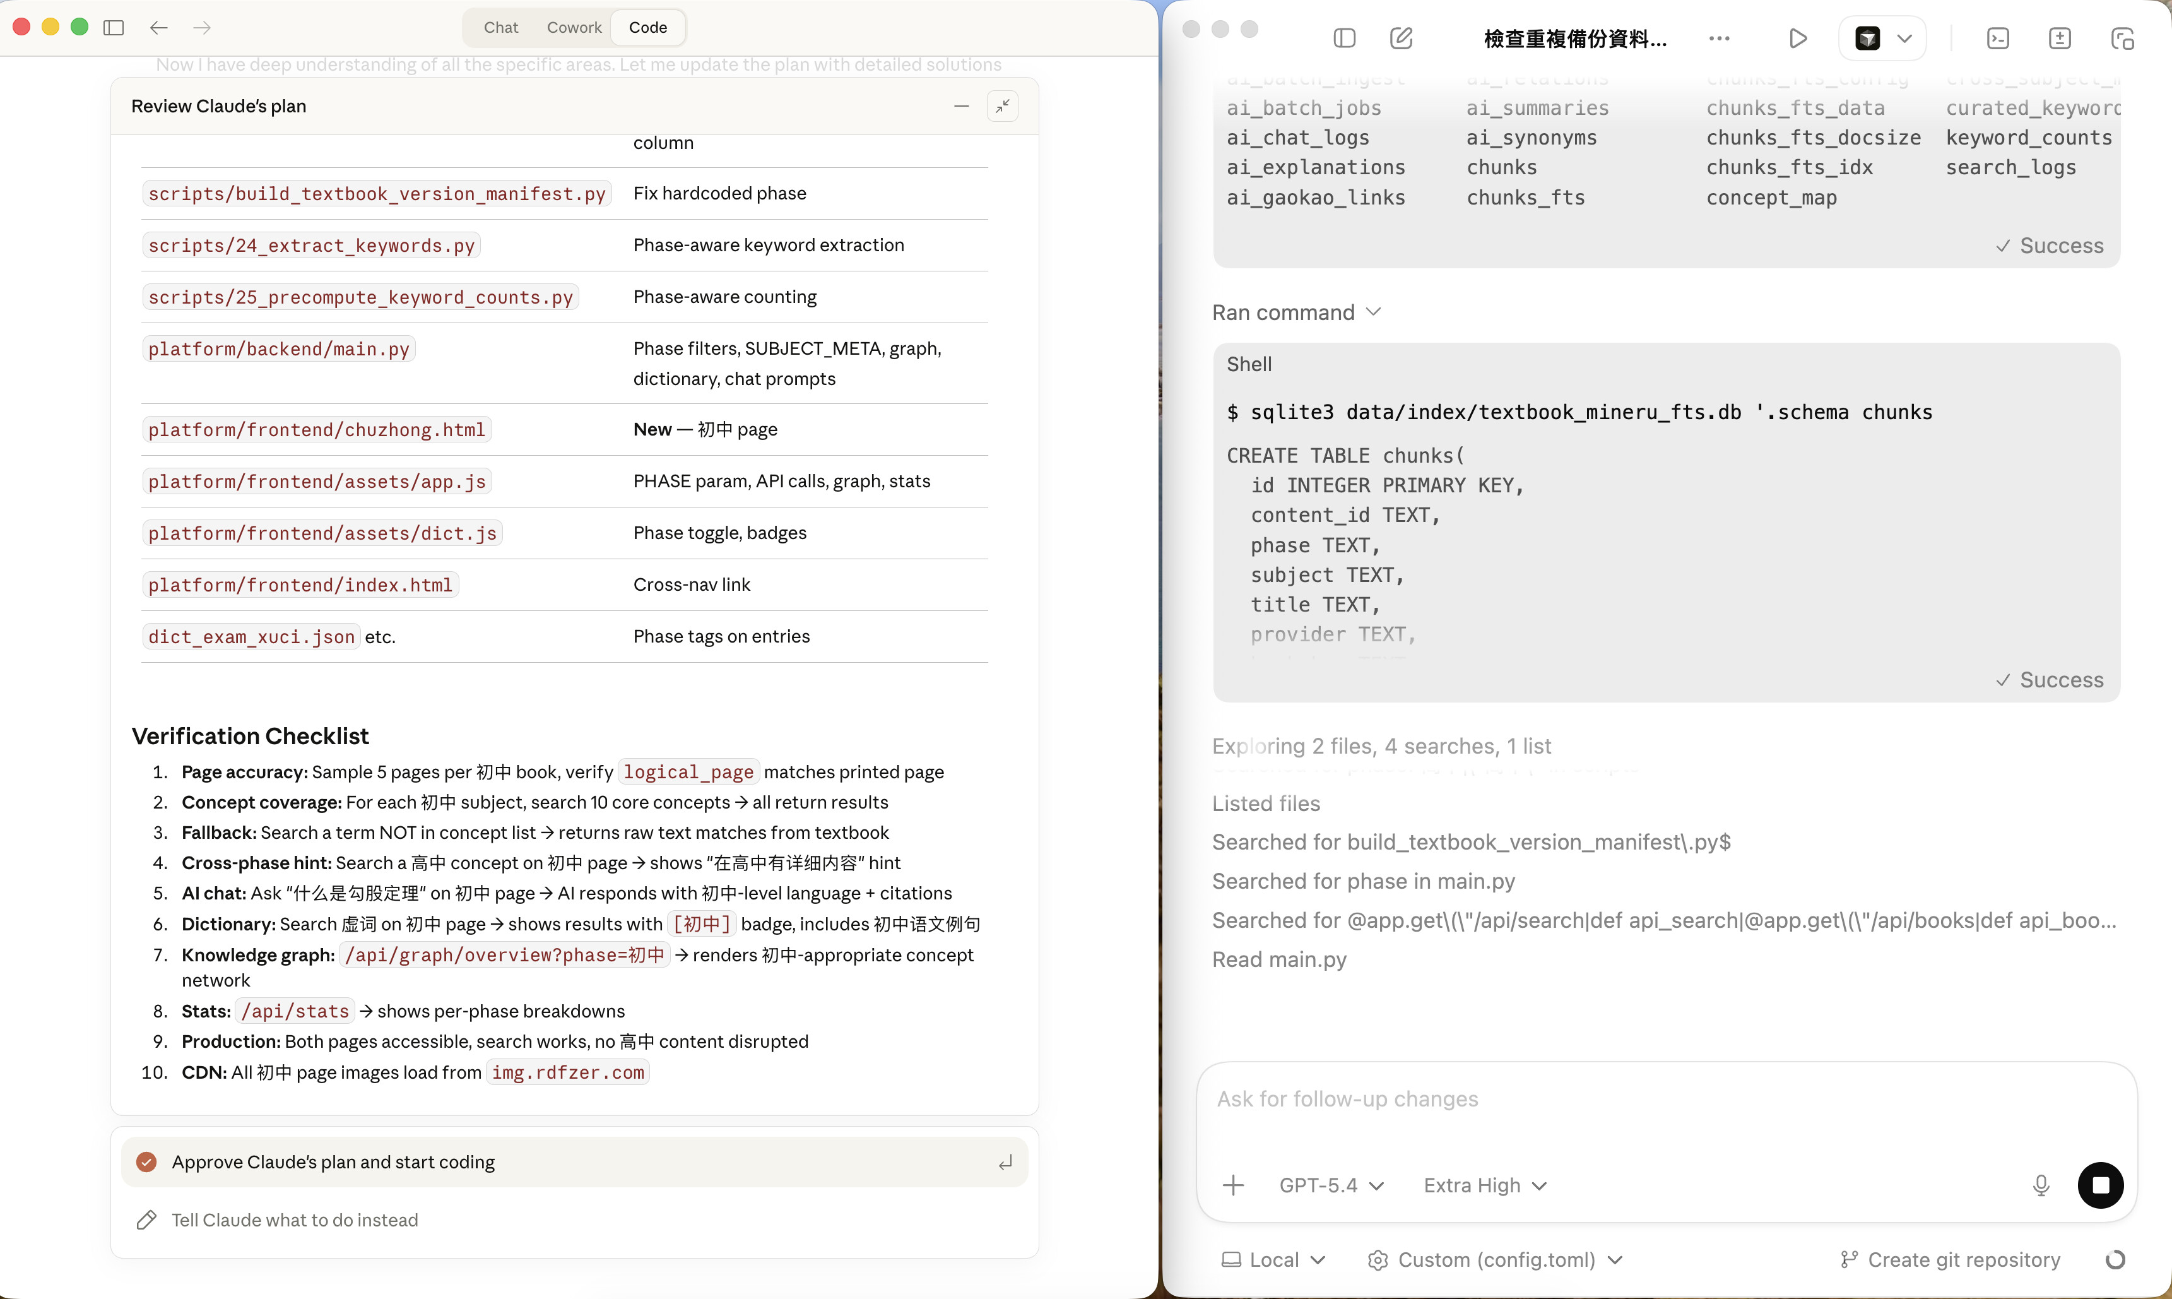The height and width of the screenshot is (1299, 2172).
Task: Click the microphone dictation icon
Action: coord(2041,1184)
